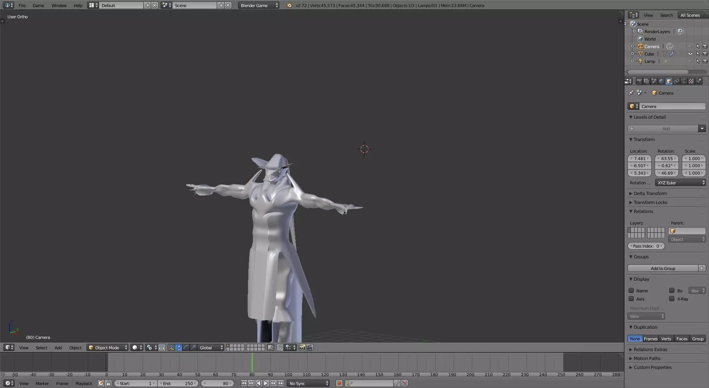Open the Constraints properties tab icon
Viewport: 709px width, 388px height.
[x=676, y=81]
